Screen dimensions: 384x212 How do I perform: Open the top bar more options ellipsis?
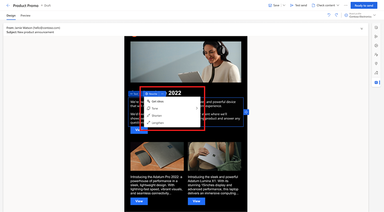pyautogui.click(x=346, y=6)
